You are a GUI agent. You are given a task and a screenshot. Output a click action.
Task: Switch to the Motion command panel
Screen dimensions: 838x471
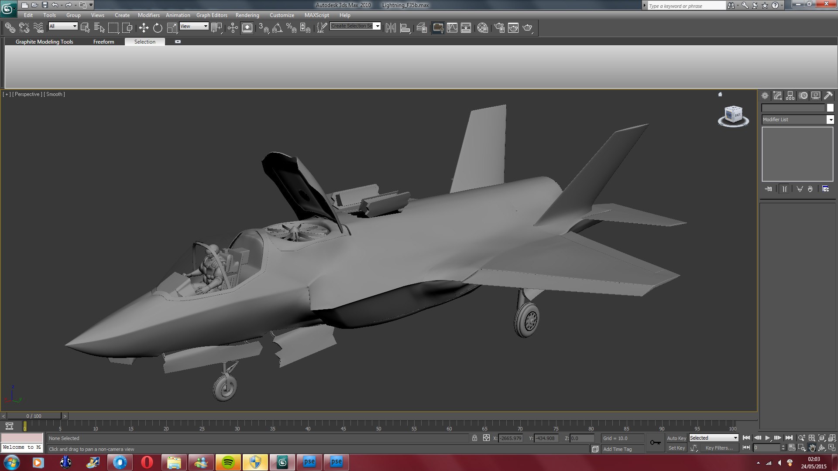tap(803, 96)
